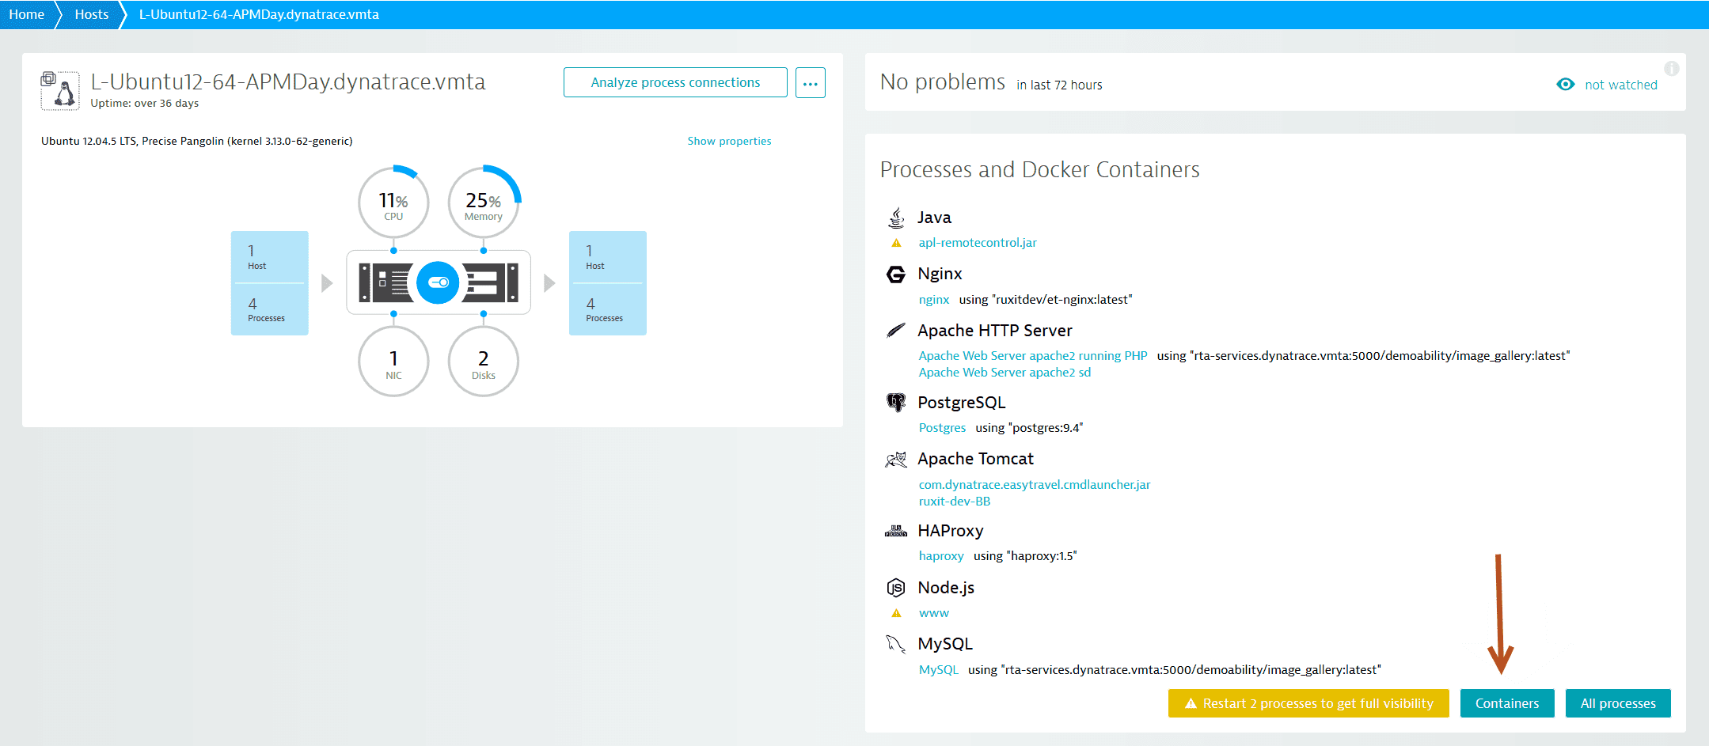1709x746 pixels.
Task: Open the All processes button
Action: click(1618, 703)
